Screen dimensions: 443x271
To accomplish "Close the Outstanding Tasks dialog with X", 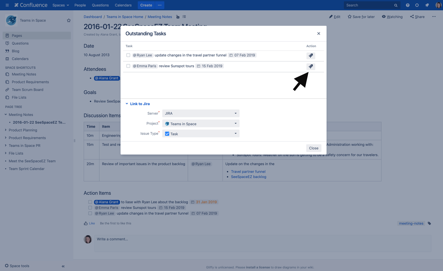I will pyautogui.click(x=319, y=34).
